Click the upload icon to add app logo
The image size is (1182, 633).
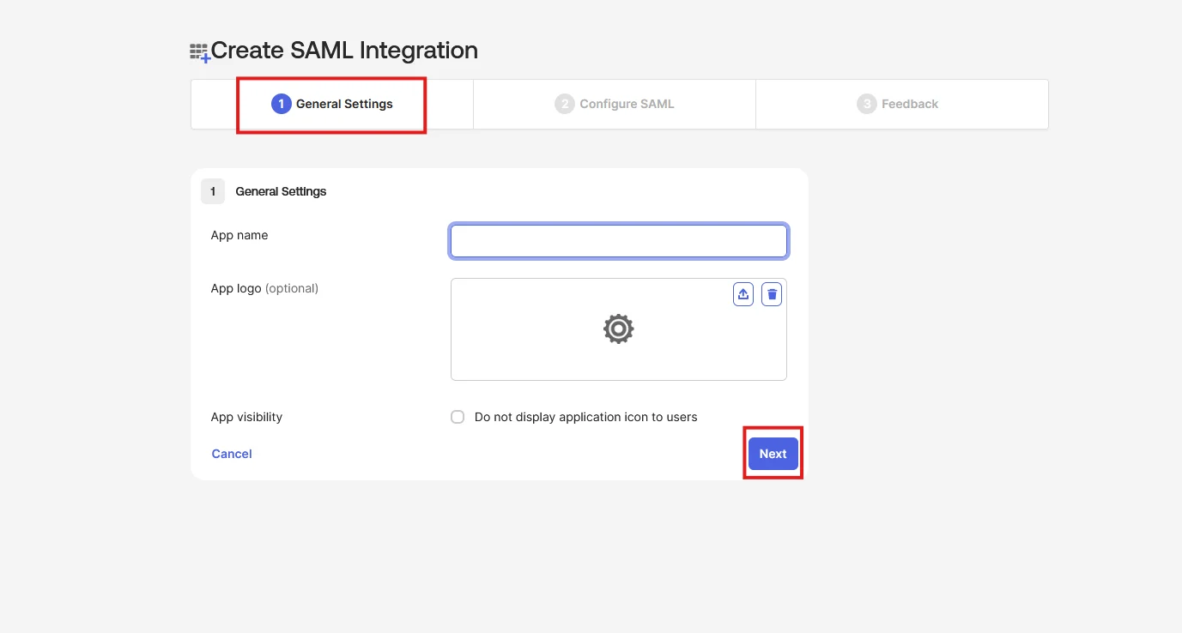pos(743,293)
